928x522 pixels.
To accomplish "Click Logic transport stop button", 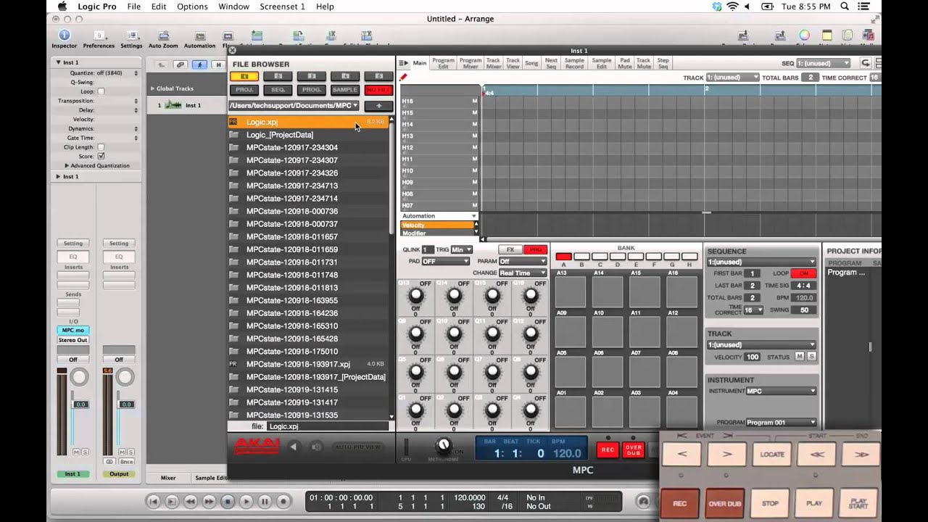I will 227,501.
